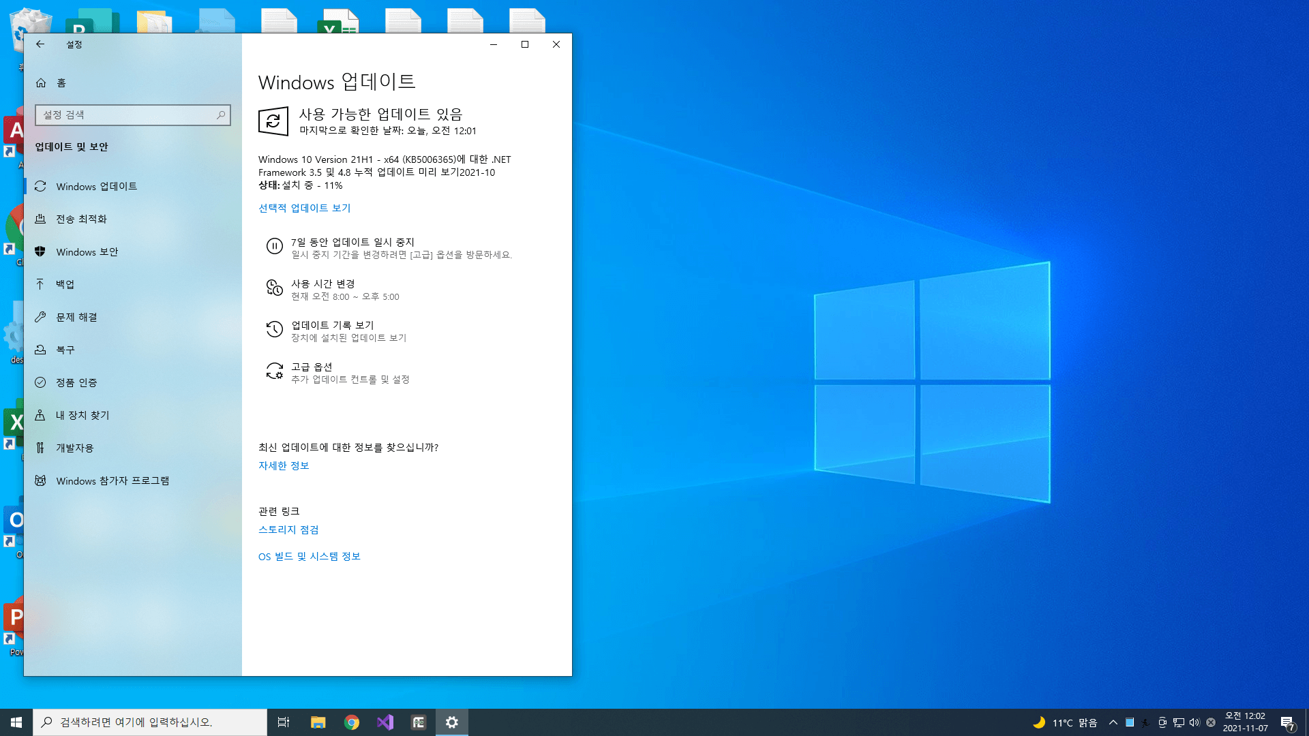Screen dimensions: 1309x736
Task: Open Task View on taskbar
Action: [284, 722]
